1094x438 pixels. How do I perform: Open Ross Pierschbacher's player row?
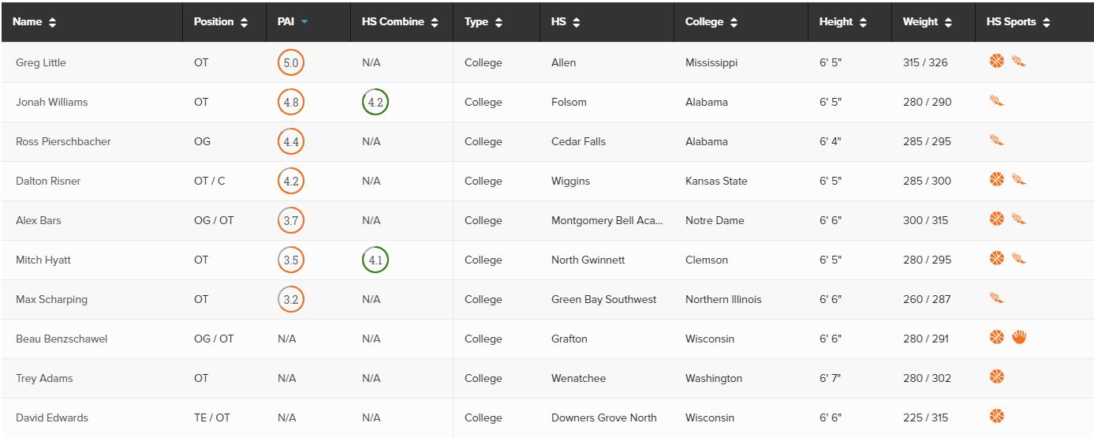[547, 141]
